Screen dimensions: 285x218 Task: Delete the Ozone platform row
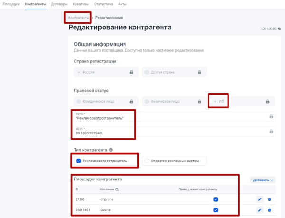point(270,210)
